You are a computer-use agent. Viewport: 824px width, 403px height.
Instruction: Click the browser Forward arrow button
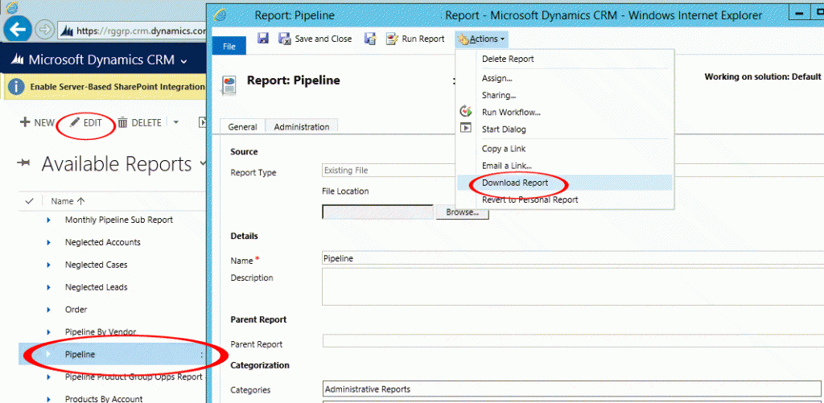click(x=46, y=30)
